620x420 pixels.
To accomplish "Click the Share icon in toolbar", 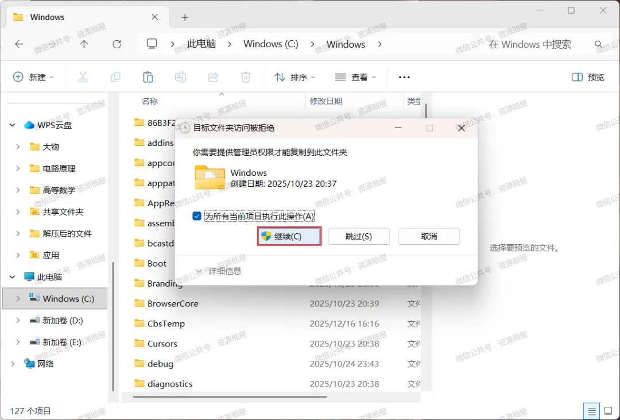I will point(213,77).
